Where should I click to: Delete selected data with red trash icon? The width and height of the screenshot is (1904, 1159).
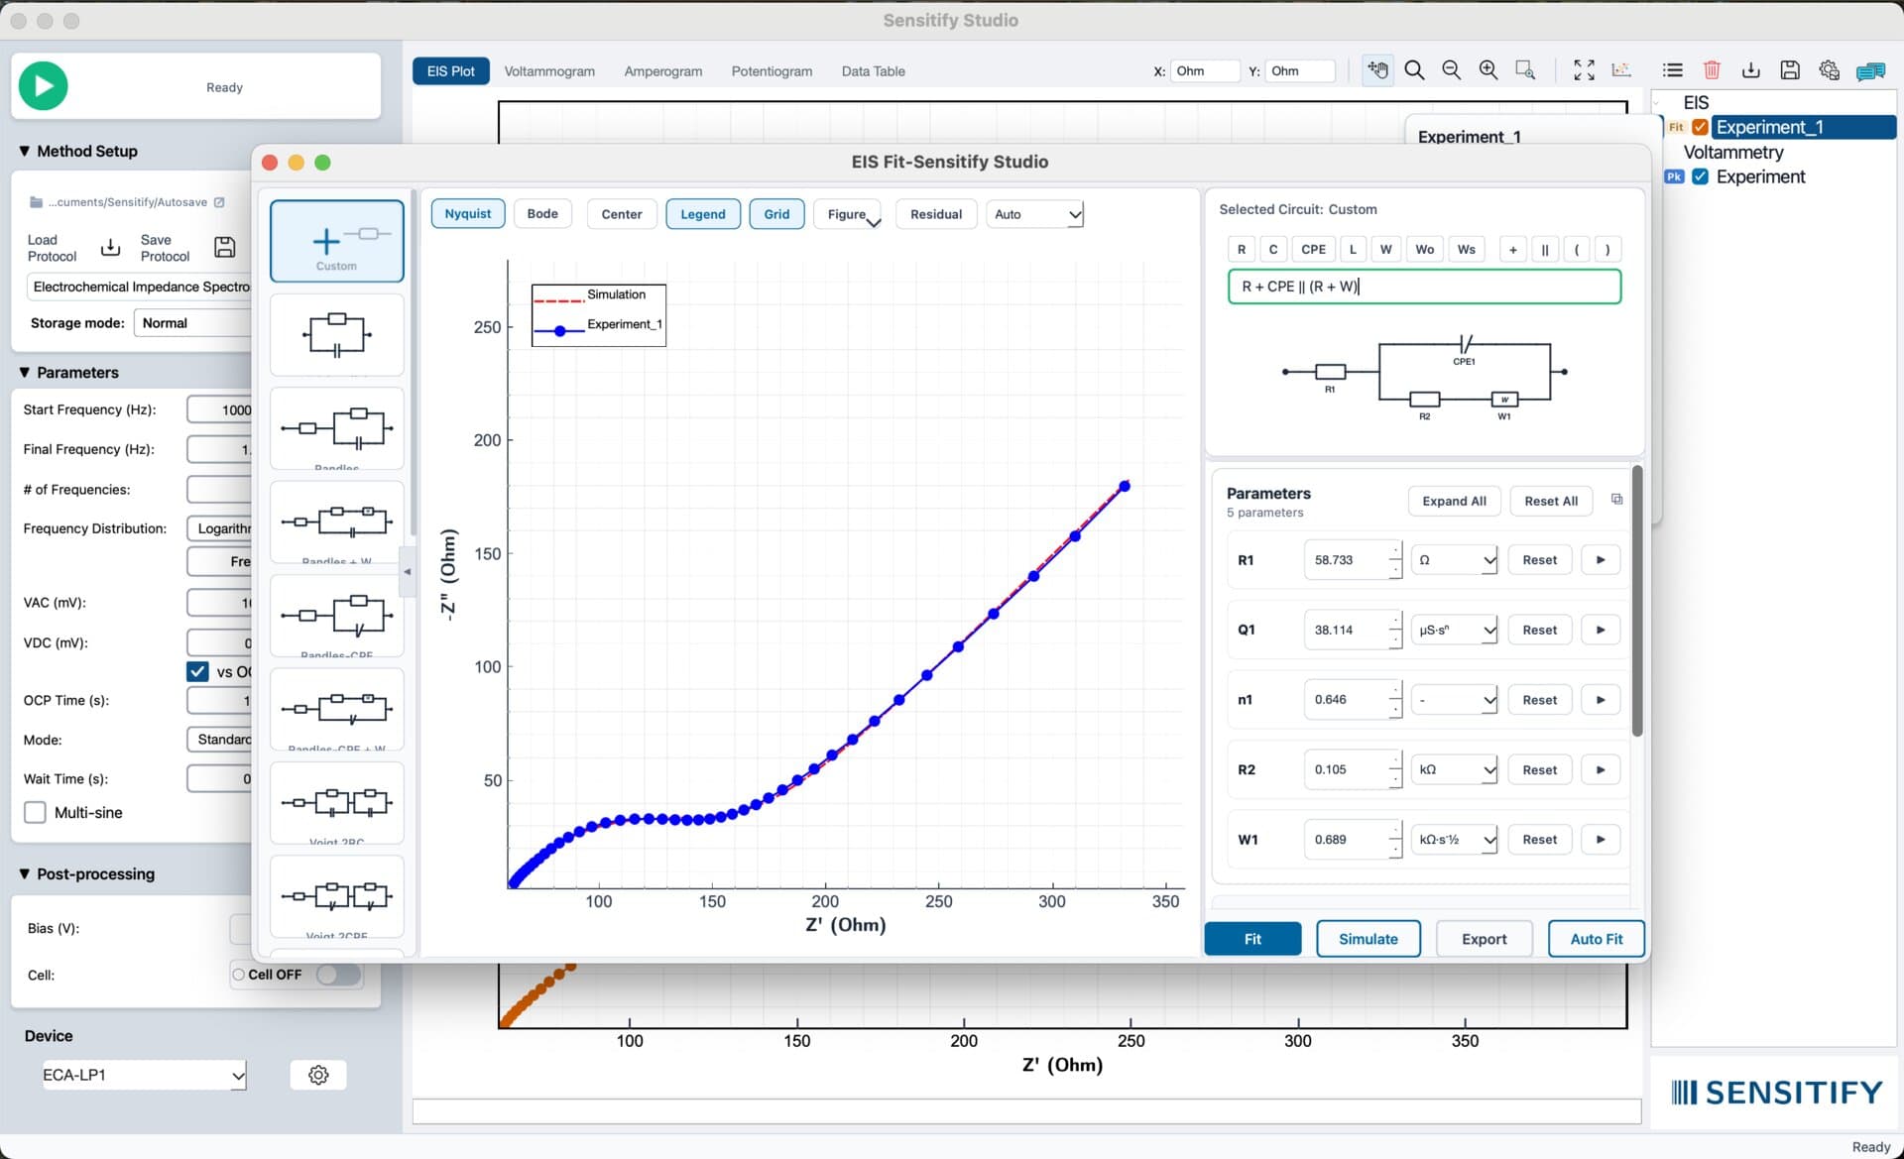[1712, 70]
